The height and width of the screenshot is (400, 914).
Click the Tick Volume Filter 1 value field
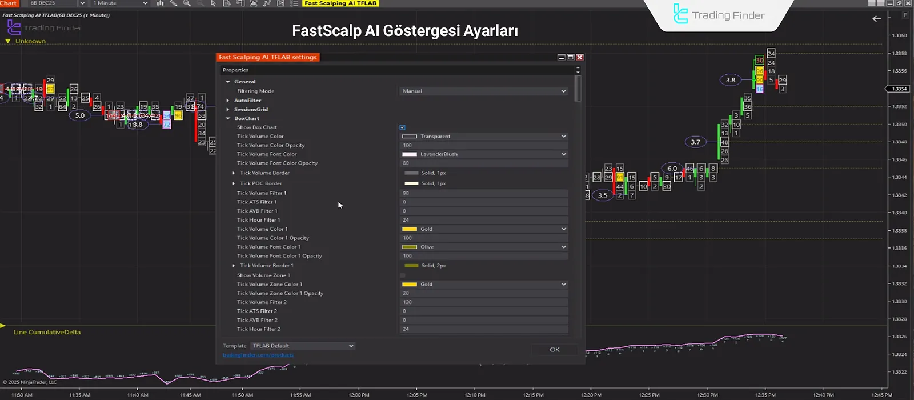coord(483,193)
